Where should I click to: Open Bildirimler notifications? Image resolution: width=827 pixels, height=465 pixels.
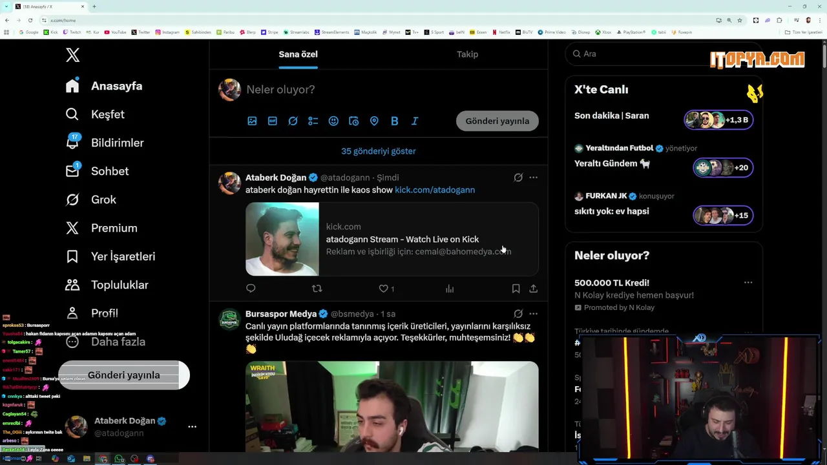[105, 143]
